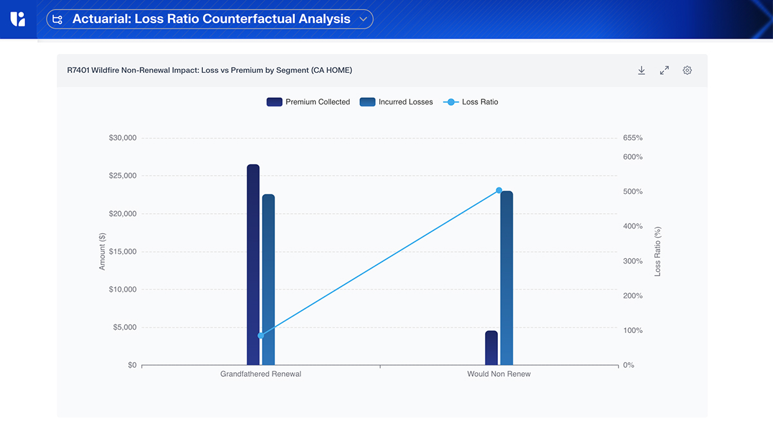Click the chart title R7401 Wildfire Non-Renewal Impact
Viewport: 773px width, 438px height.
[209, 70]
